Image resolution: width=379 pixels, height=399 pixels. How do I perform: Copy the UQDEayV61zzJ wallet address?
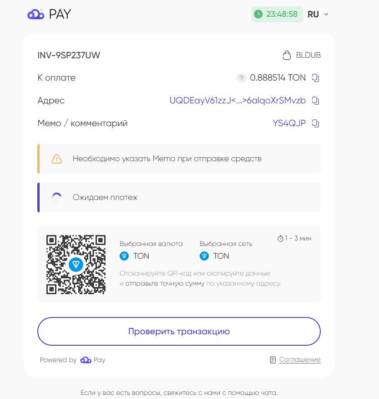[x=316, y=100]
